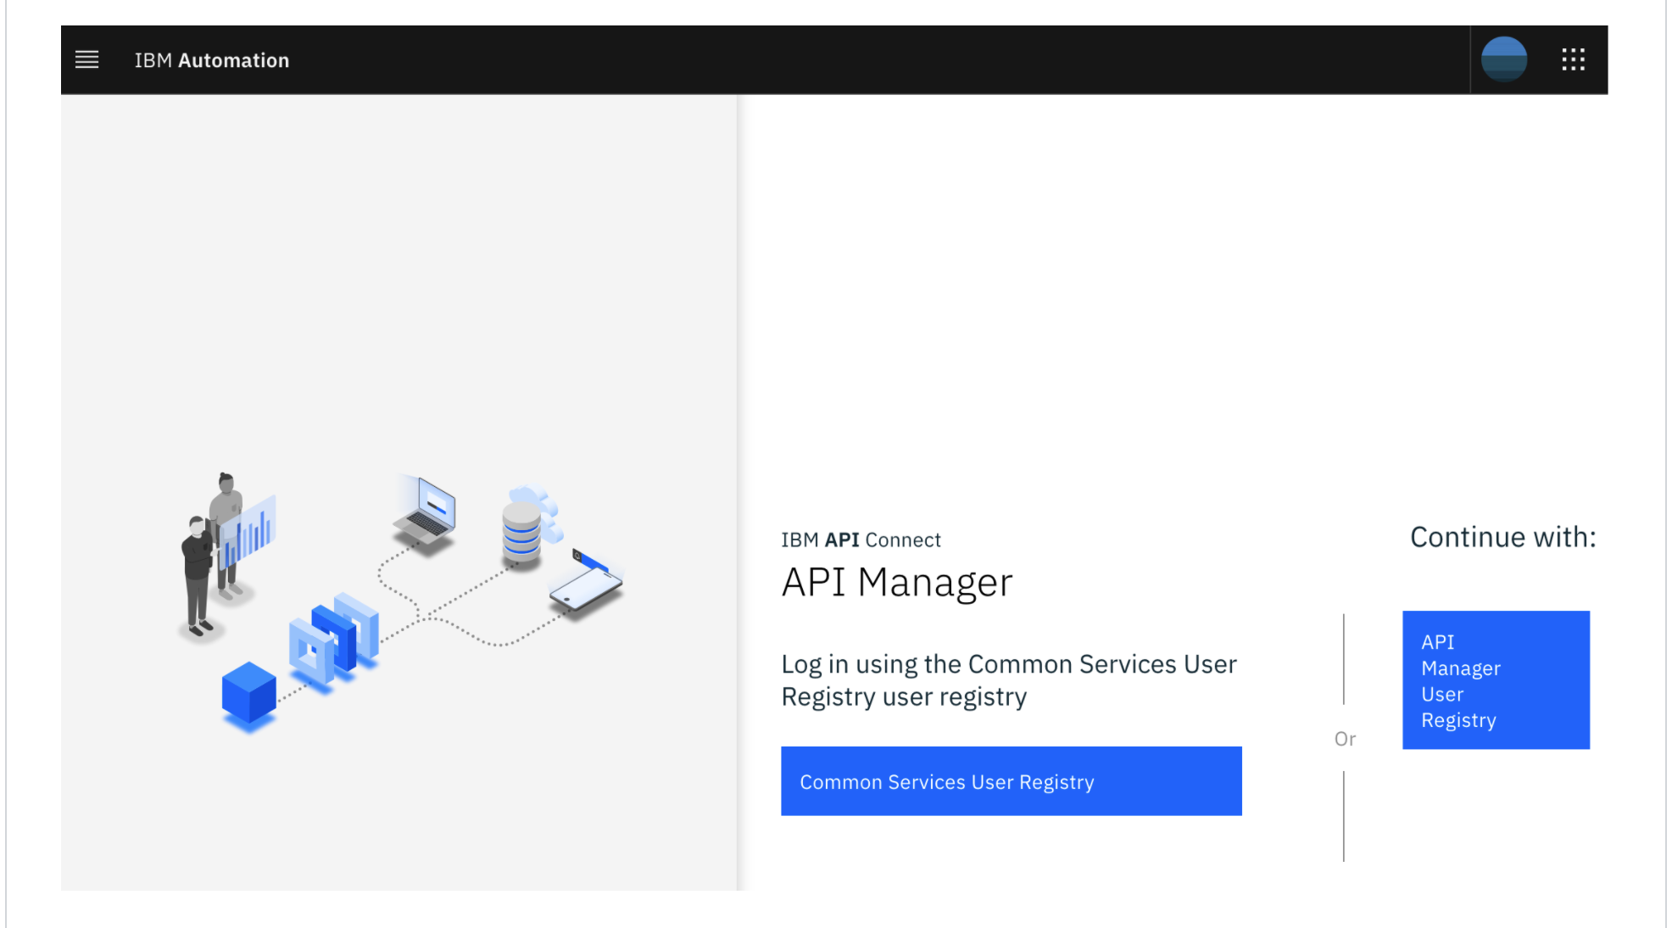Viewport: 1672px width, 928px height.
Task: Click the API Manager heading
Action: click(897, 582)
